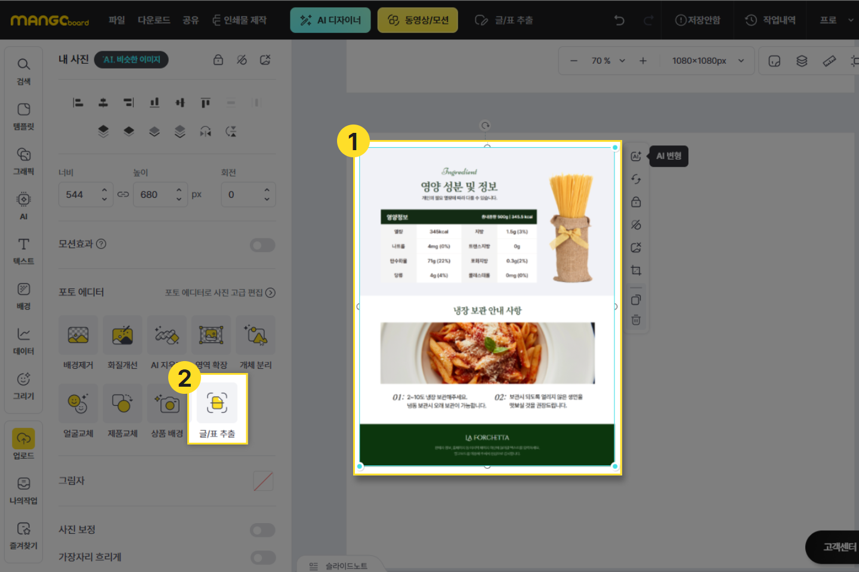Toggle the 모션효과 switch on
Screen dimensions: 859x572
[262, 245]
